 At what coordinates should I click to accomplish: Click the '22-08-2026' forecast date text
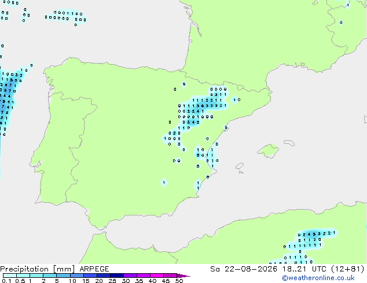click(x=251, y=269)
